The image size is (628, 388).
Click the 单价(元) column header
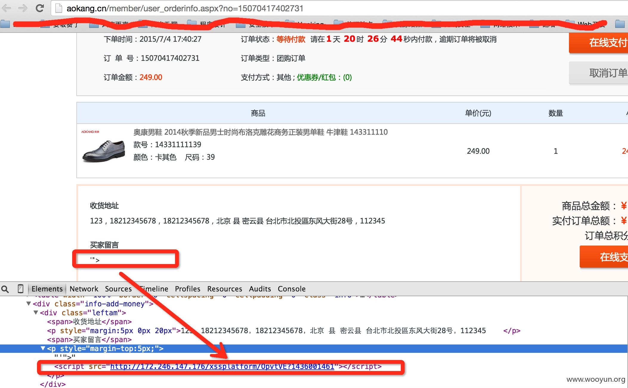pyautogui.click(x=478, y=113)
